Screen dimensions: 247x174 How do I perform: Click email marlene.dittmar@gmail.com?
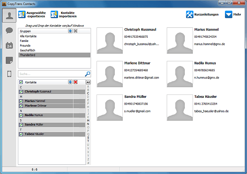tap(141, 78)
